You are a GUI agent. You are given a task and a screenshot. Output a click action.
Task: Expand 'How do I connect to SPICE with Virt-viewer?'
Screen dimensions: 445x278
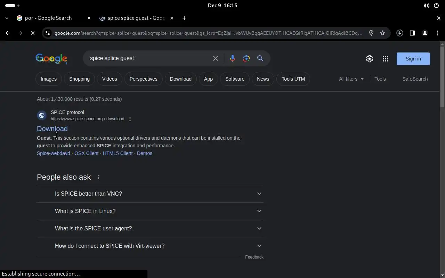pyautogui.click(x=150, y=246)
